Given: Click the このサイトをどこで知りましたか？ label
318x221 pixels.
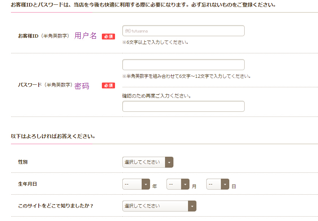Looking at the screenshot, I should tap(55, 206).
